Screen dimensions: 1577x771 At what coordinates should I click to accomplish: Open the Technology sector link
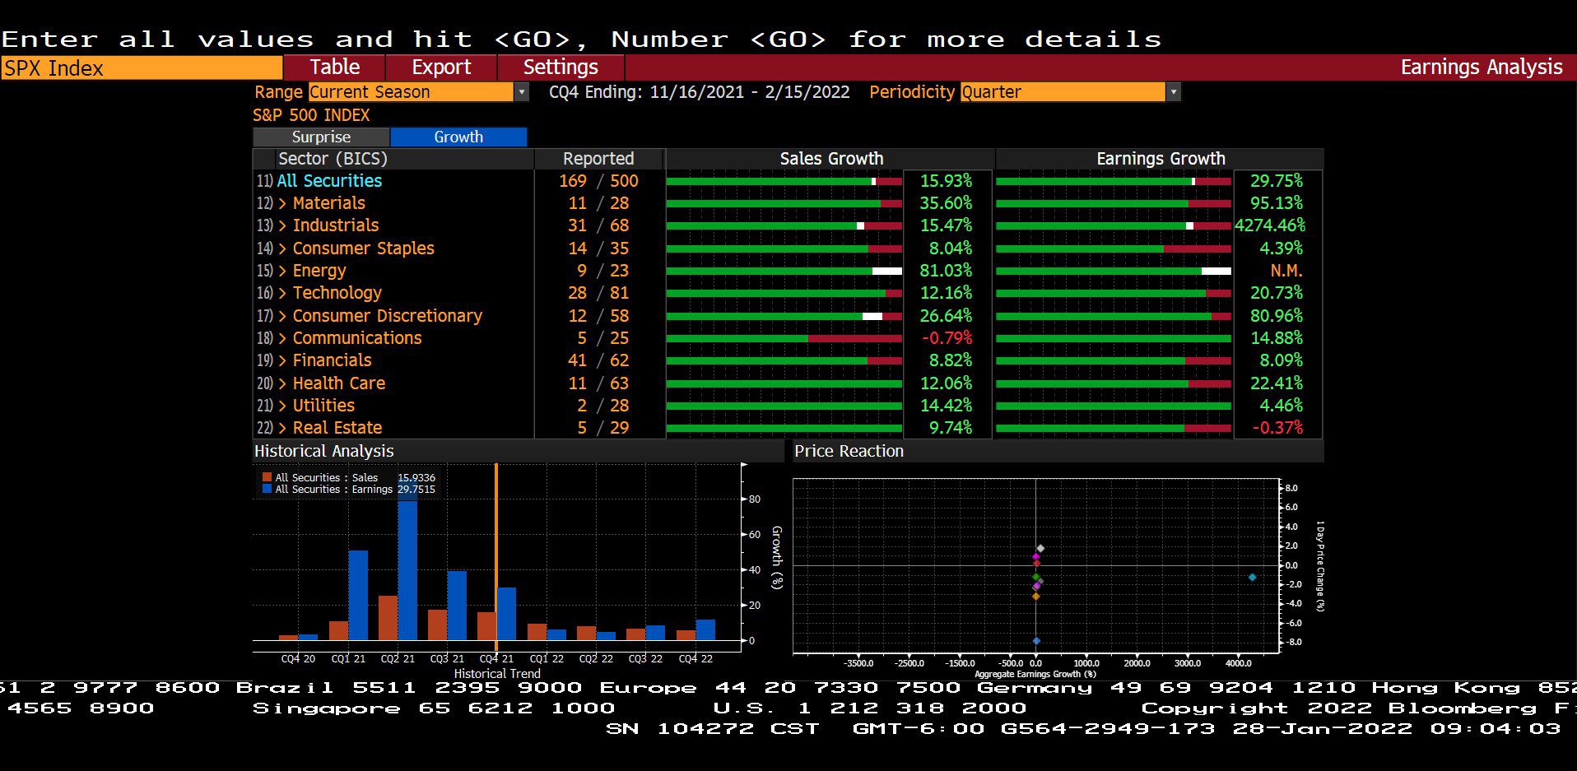point(337,293)
